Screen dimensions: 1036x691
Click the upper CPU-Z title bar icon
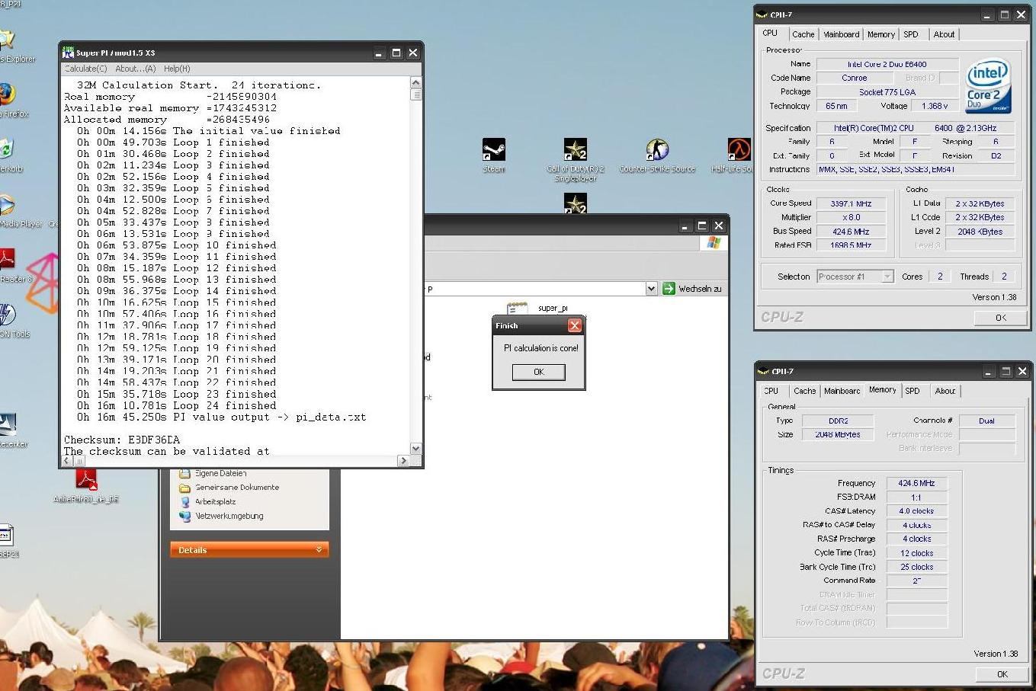tap(762, 14)
